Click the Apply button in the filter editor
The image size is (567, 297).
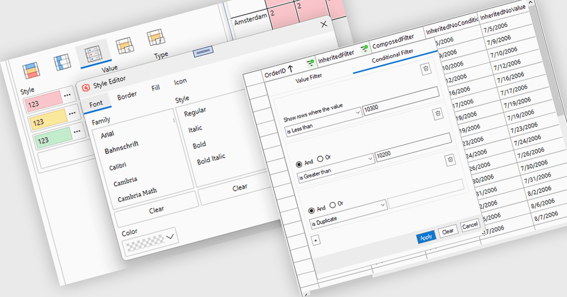coord(426,237)
